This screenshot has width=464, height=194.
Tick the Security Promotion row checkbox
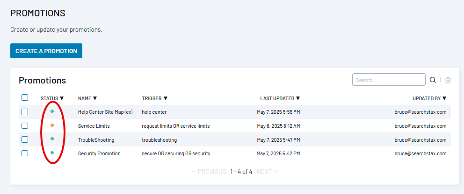click(x=25, y=153)
